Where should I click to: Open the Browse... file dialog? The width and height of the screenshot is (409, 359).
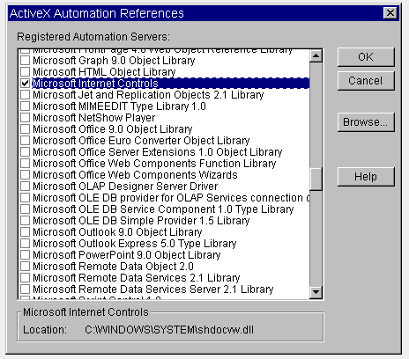pos(366,122)
